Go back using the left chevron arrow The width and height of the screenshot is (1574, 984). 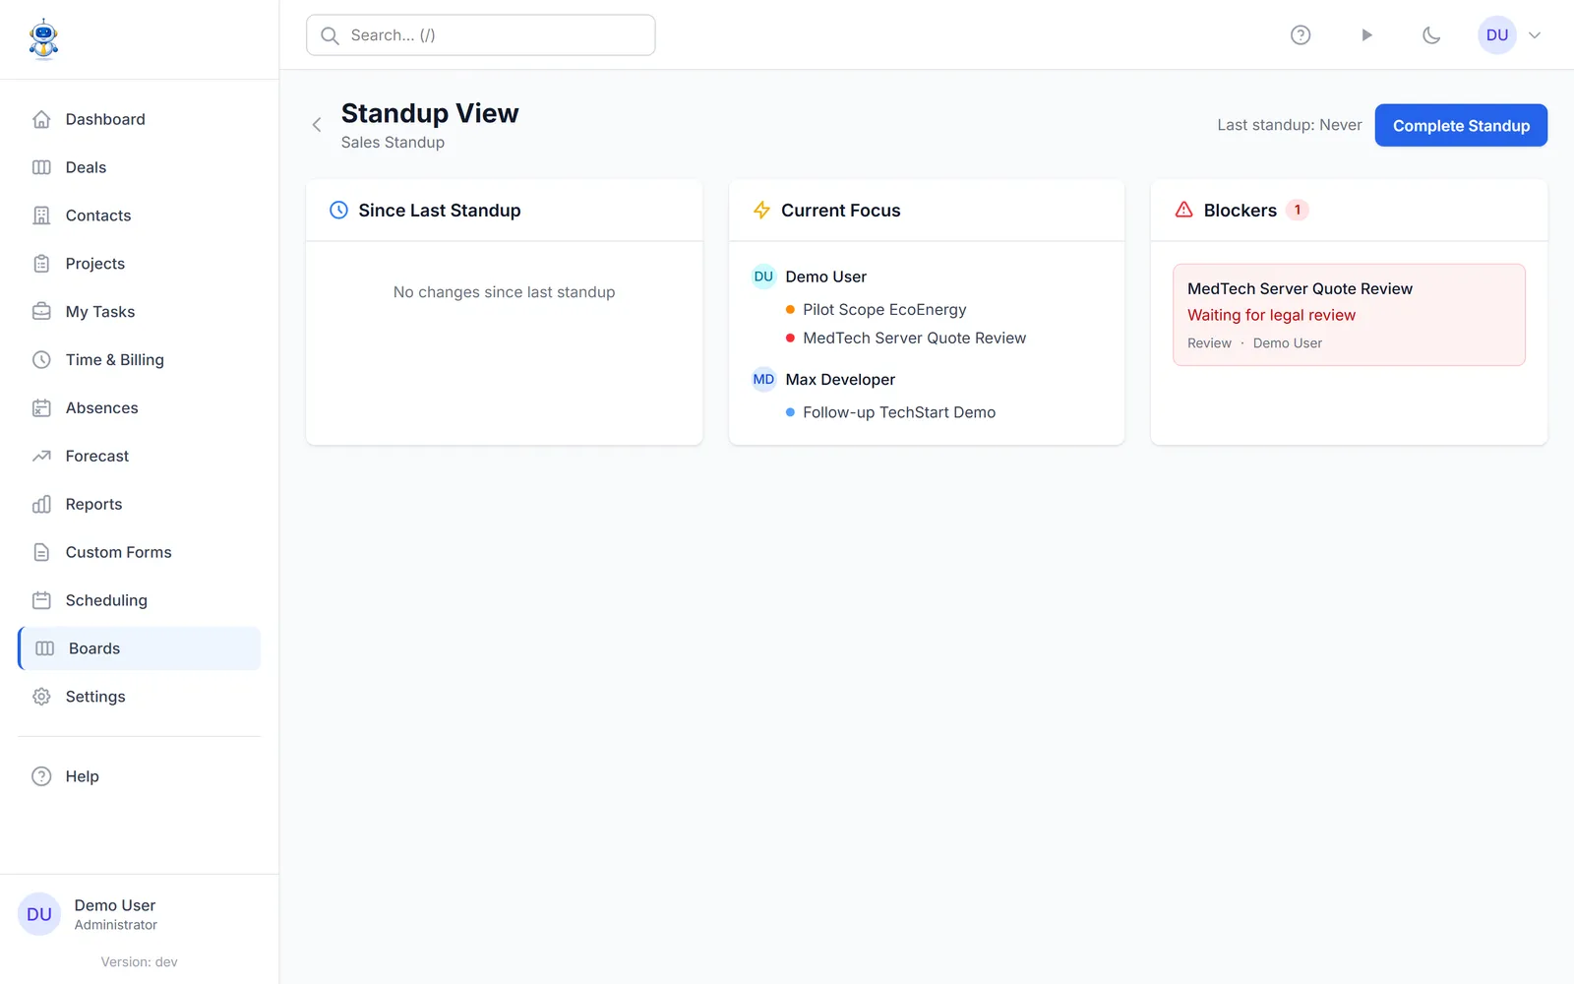pyautogui.click(x=317, y=125)
